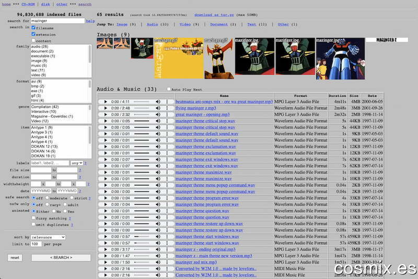Click the labels input field
The image size is (418, 279).
(50, 163)
